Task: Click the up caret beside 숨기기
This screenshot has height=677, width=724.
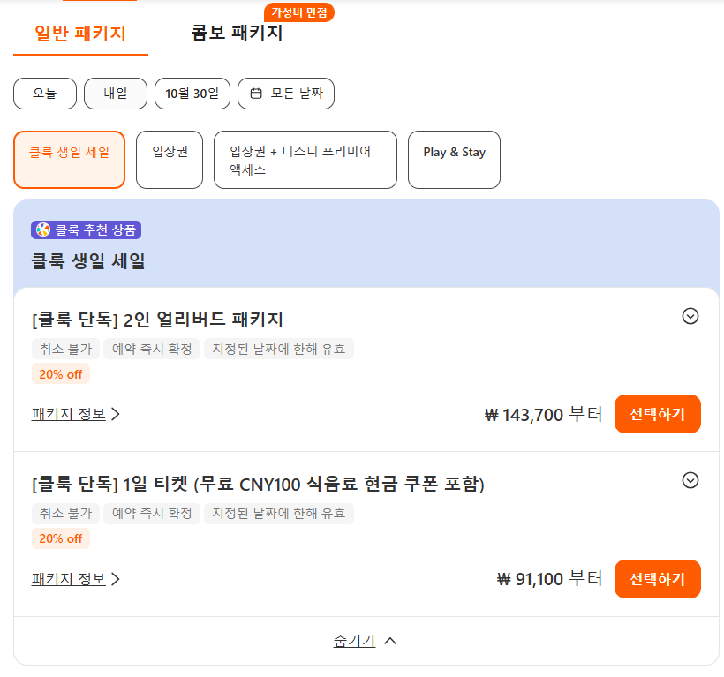Action: pos(390,641)
